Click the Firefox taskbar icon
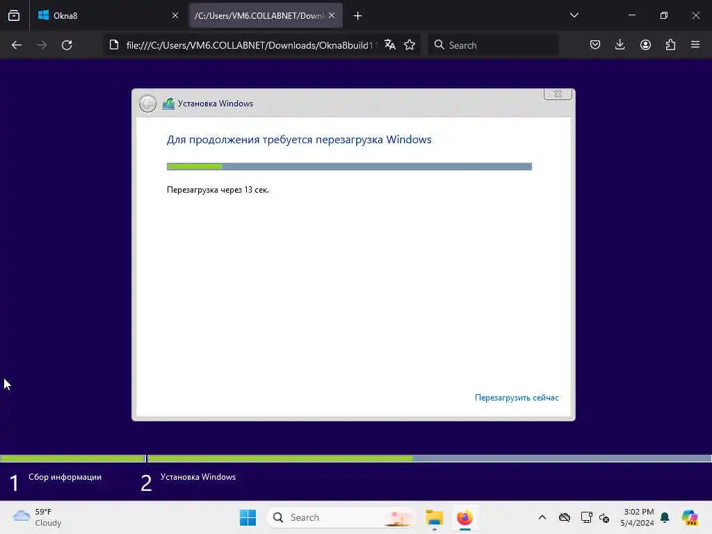 (x=464, y=517)
